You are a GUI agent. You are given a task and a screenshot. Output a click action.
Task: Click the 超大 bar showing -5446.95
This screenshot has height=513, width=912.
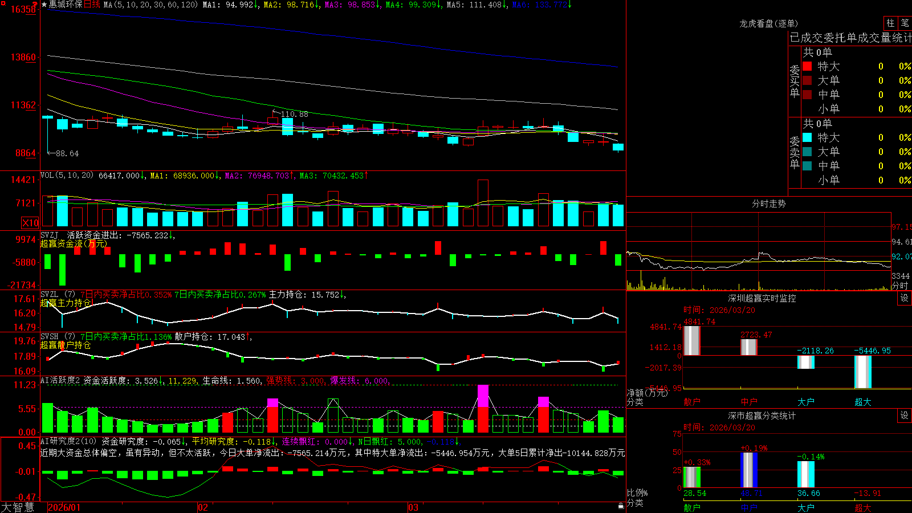click(863, 372)
